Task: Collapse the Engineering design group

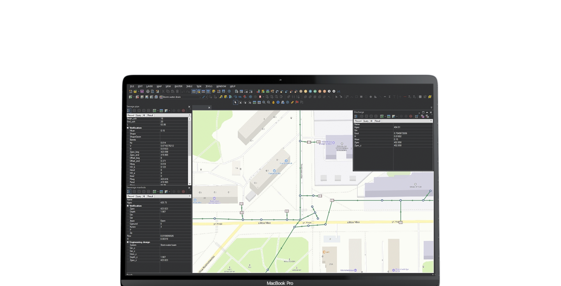Action: 128,242
